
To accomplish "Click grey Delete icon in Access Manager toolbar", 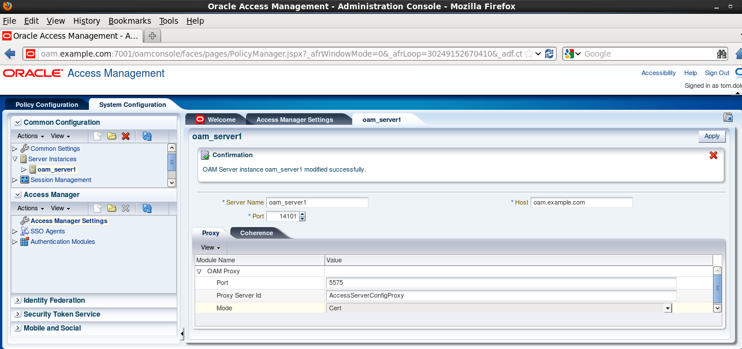I will click(x=125, y=209).
